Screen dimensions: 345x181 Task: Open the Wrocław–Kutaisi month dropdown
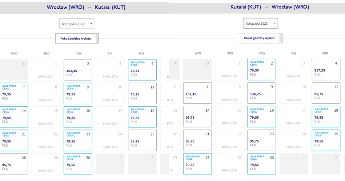[x=77, y=24]
